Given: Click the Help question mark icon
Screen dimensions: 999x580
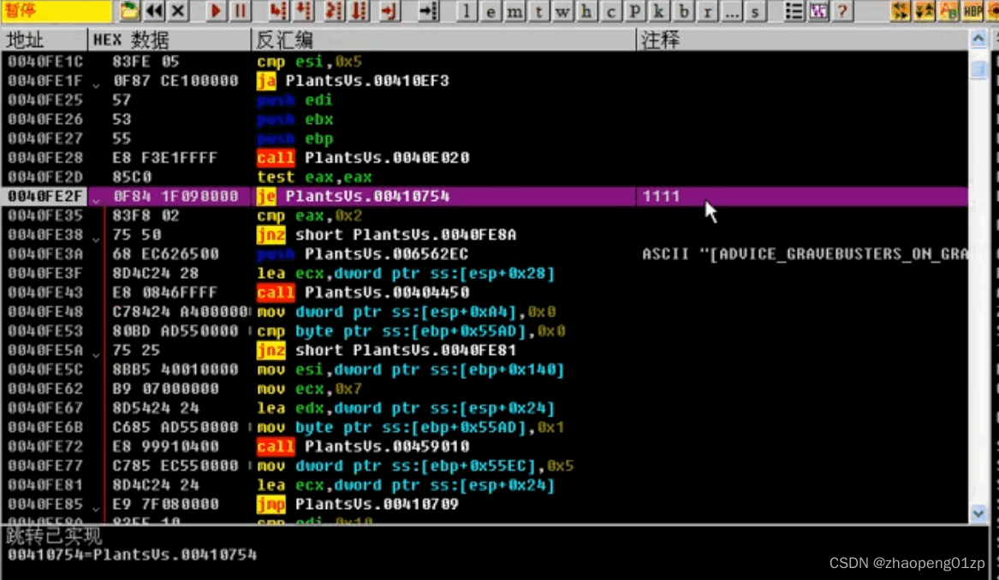Looking at the screenshot, I should [842, 11].
